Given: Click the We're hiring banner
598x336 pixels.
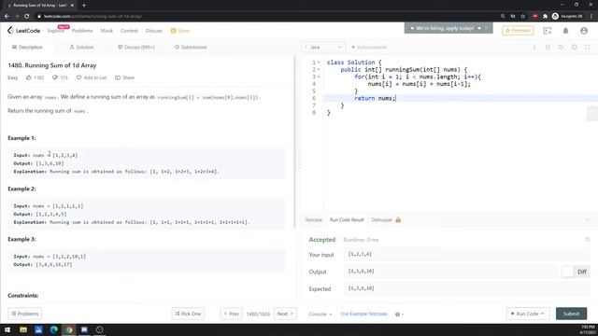Looking at the screenshot, I should 448,28.
